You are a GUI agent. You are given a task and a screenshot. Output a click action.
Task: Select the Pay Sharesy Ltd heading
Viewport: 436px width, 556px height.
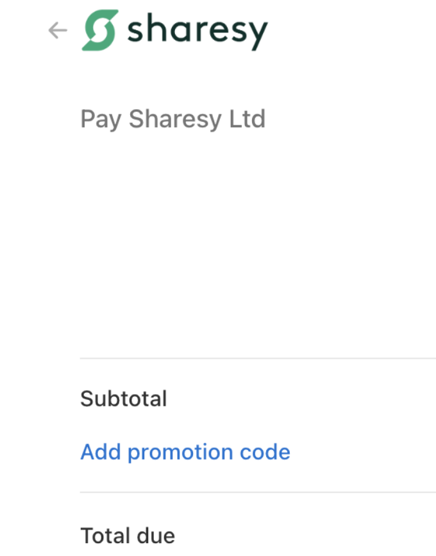[x=173, y=119]
